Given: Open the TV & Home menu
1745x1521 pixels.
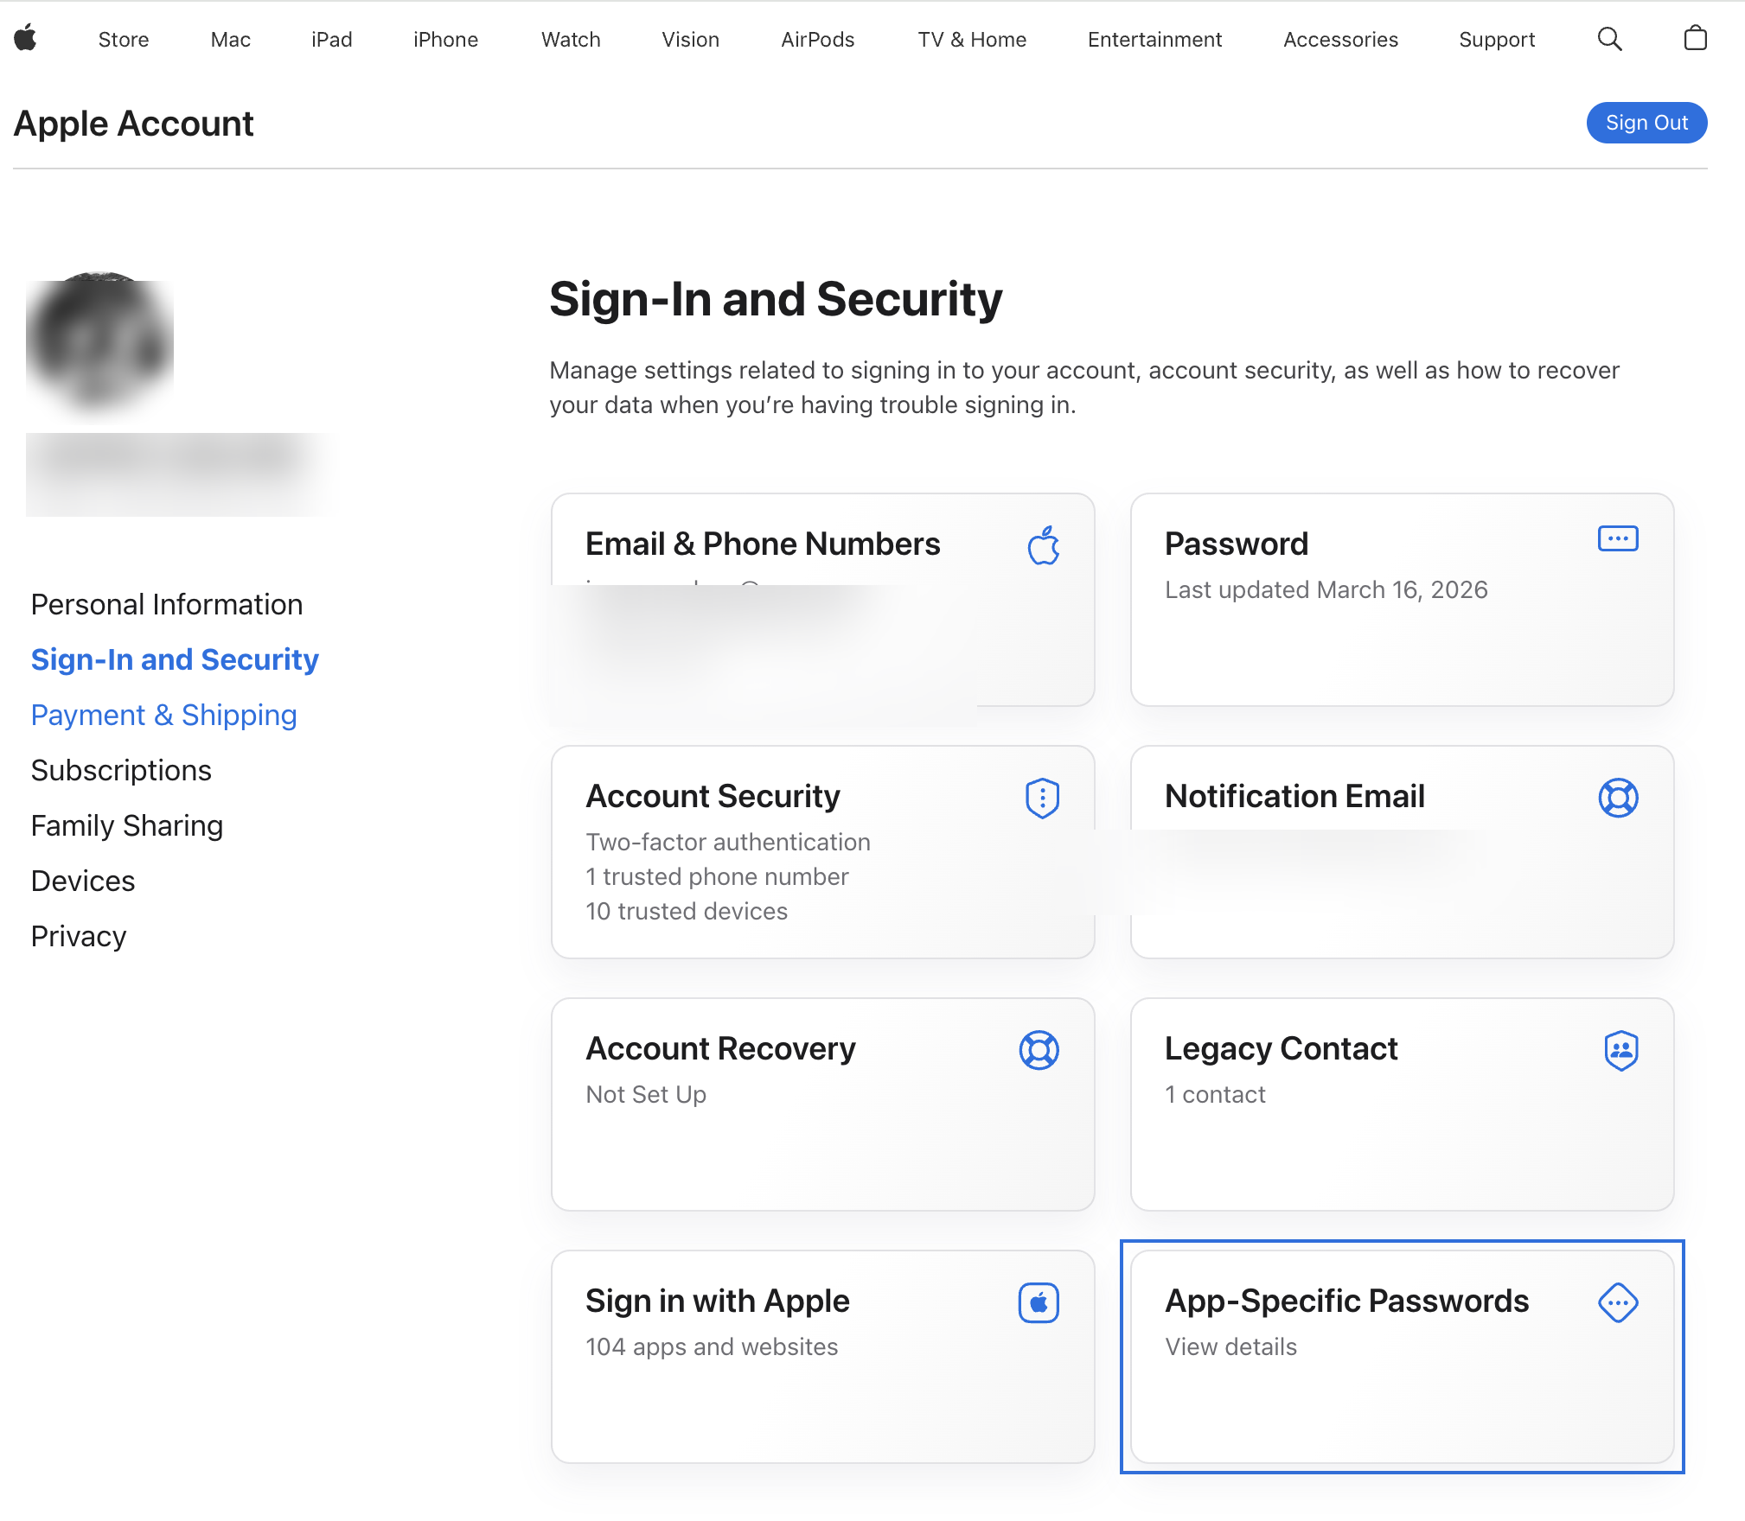Looking at the screenshot, I should 973,40.
